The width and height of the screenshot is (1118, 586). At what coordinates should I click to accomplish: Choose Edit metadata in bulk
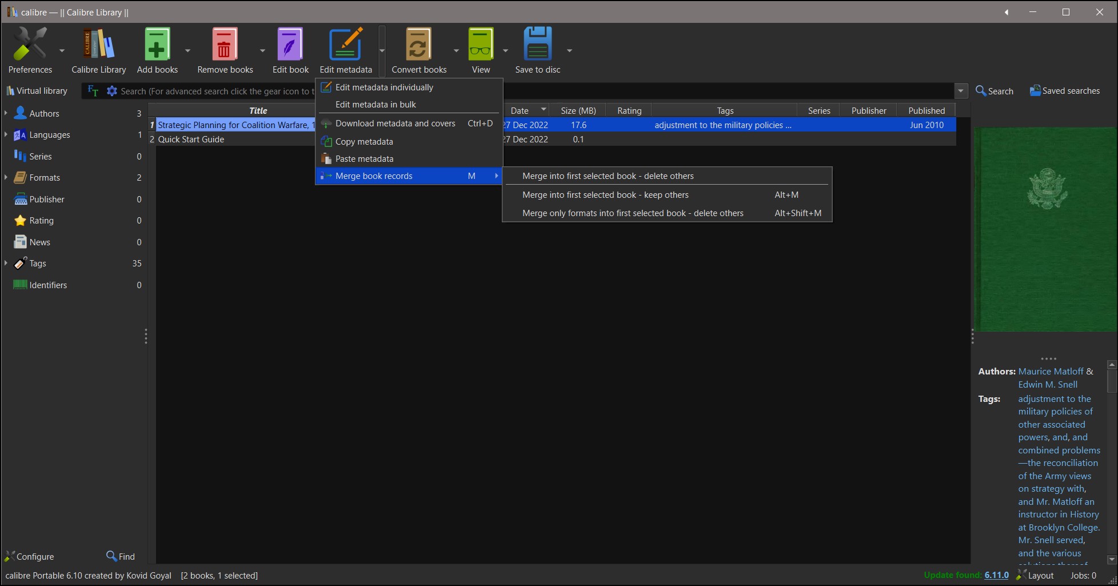point(409,105)
